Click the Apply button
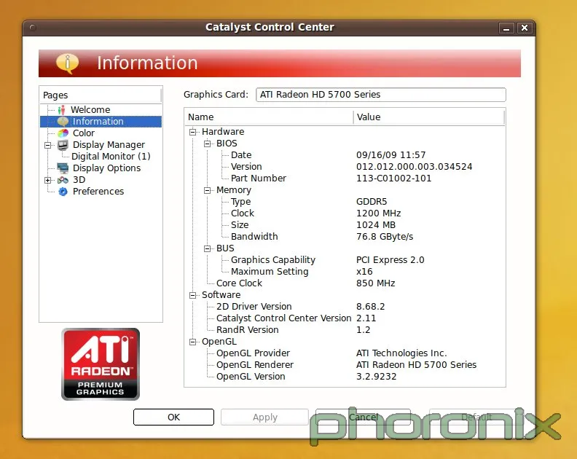 coord(264,417)
